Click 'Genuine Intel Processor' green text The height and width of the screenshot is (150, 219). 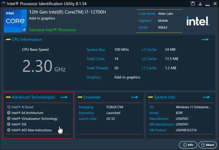[52, 30]
